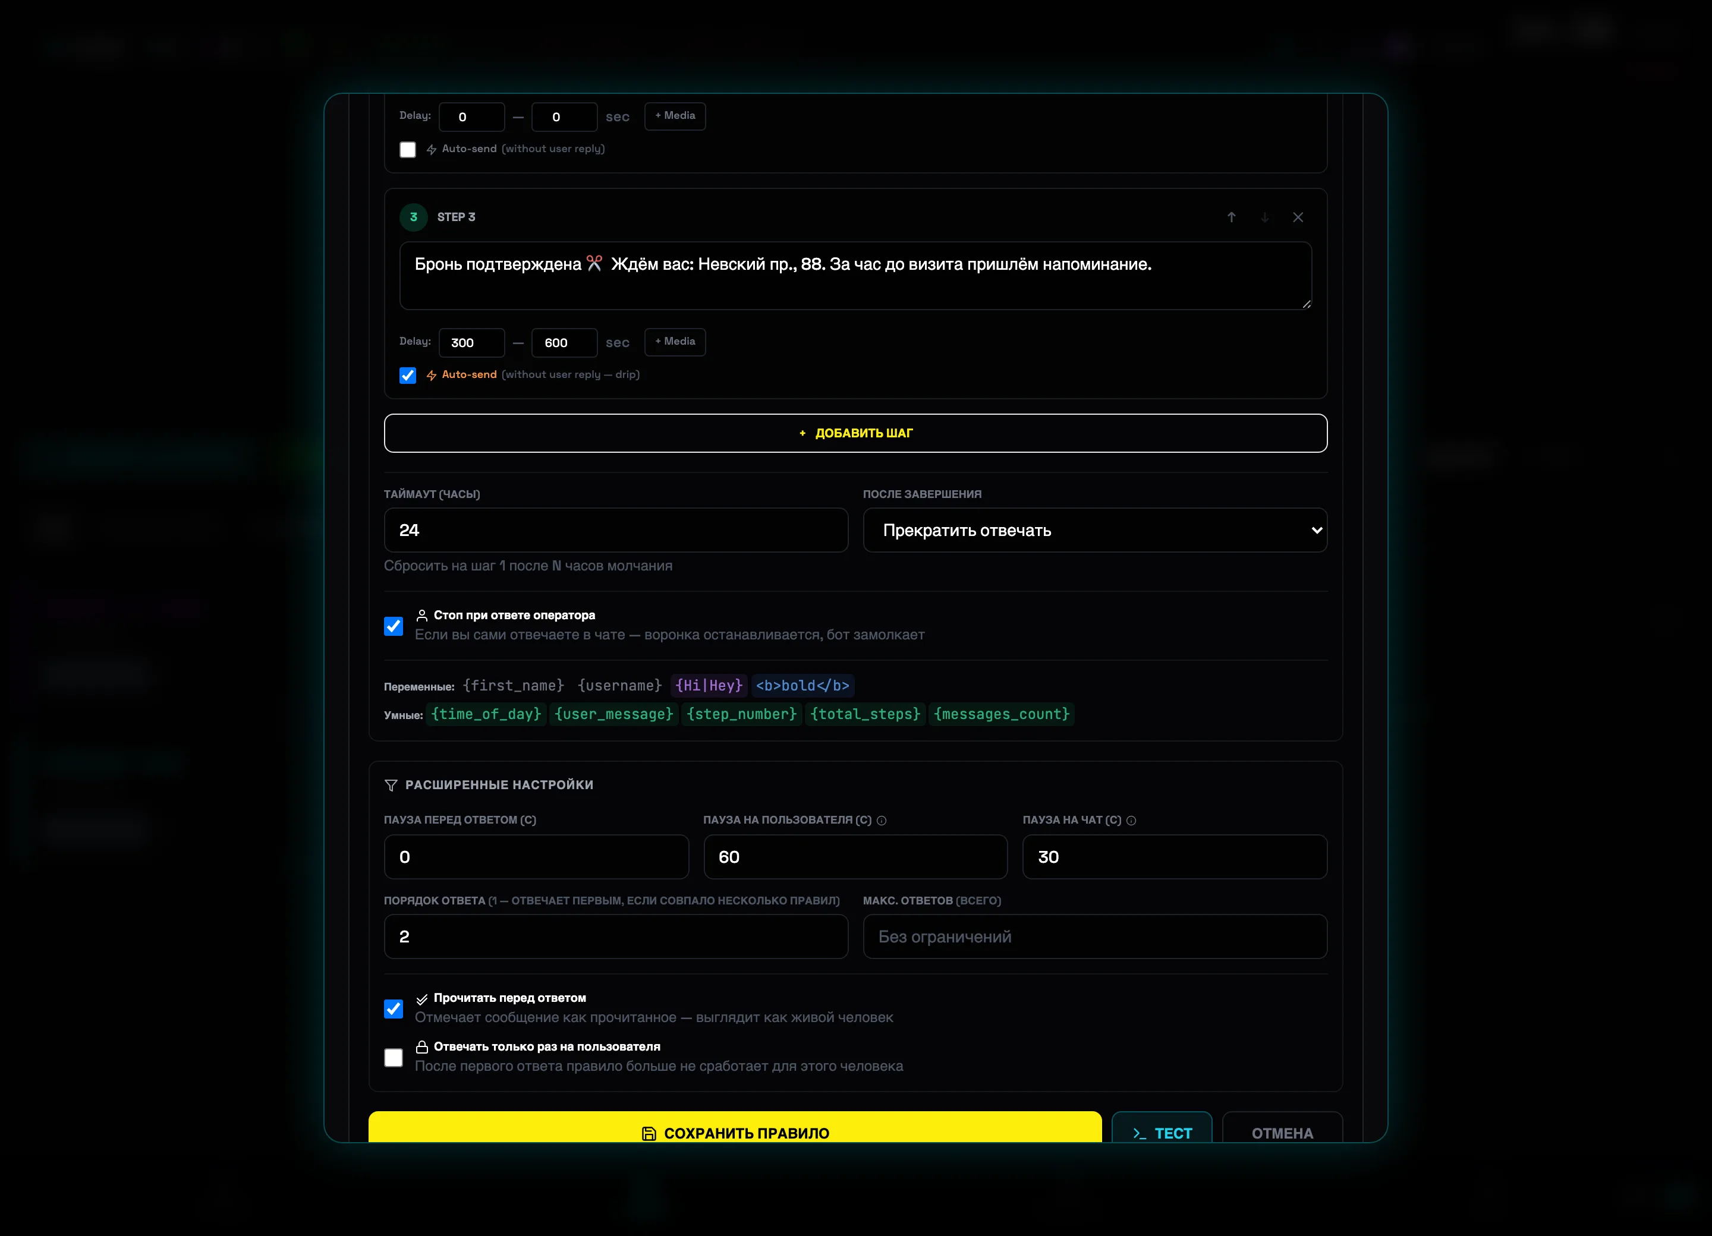The width and height of the screenshot is (1712, 1236).
Task: Remove Step 3 using X icon
Action: click(x=1298, y=217)
